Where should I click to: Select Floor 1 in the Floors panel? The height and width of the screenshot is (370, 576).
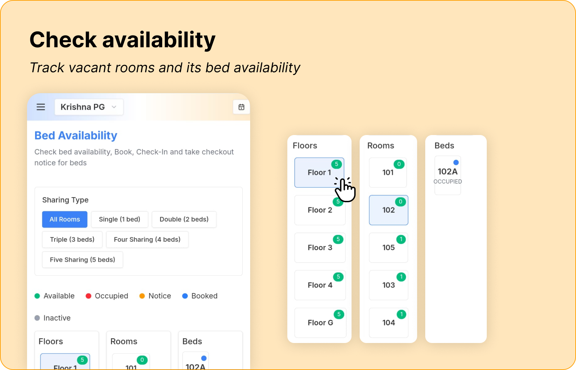click(x=319, y=173)
